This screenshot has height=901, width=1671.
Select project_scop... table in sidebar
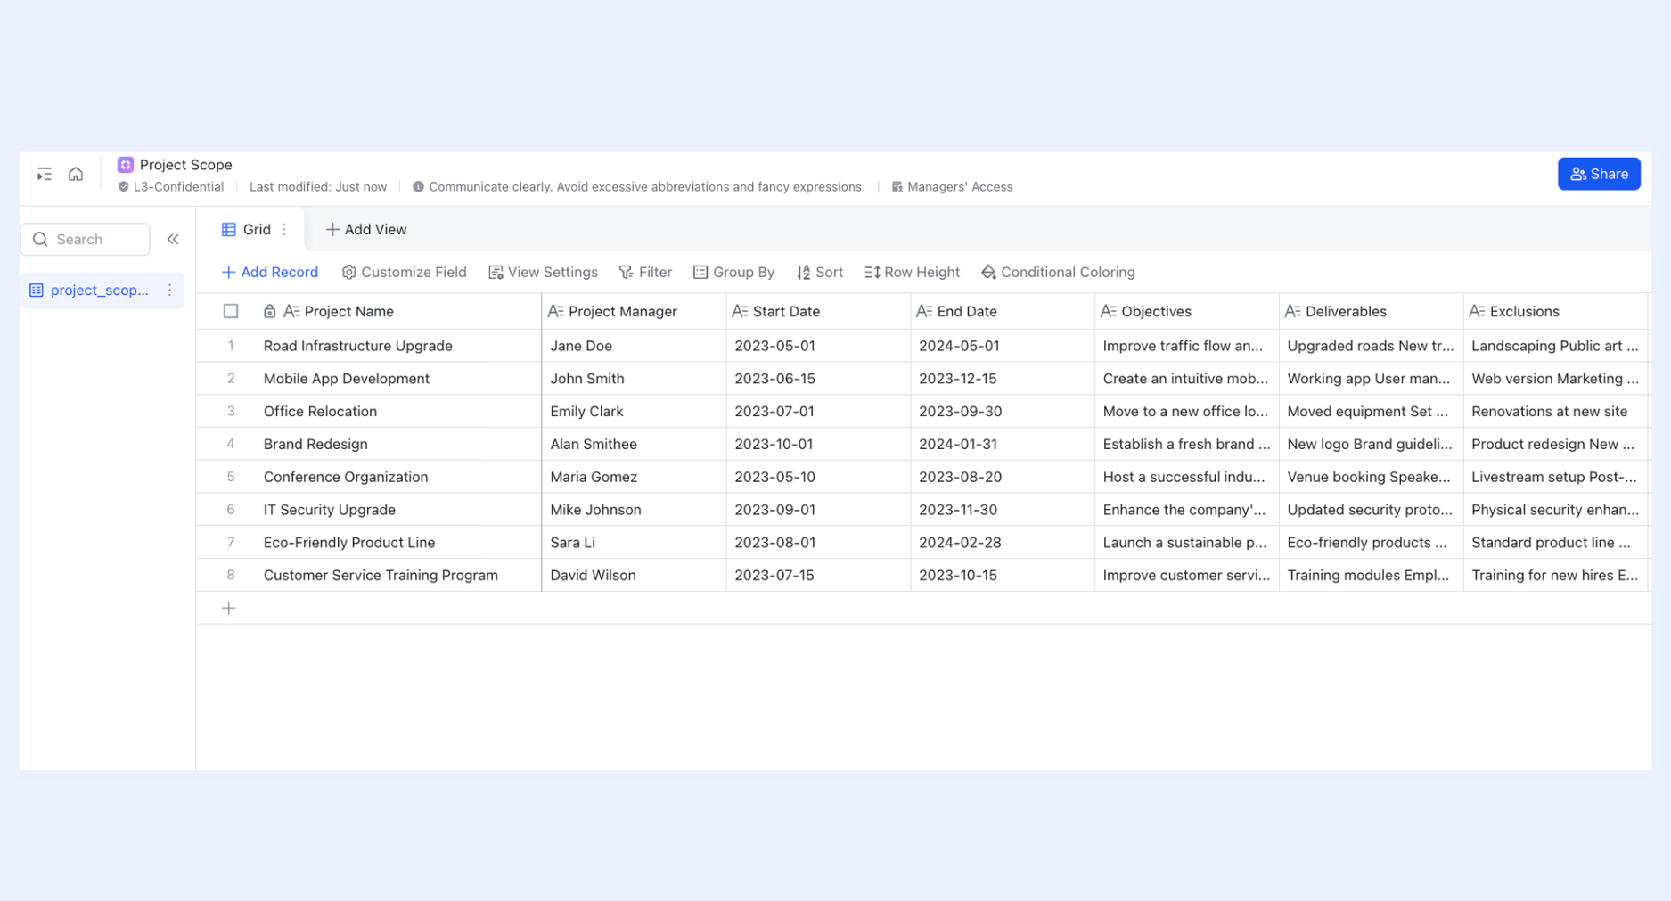101,290
